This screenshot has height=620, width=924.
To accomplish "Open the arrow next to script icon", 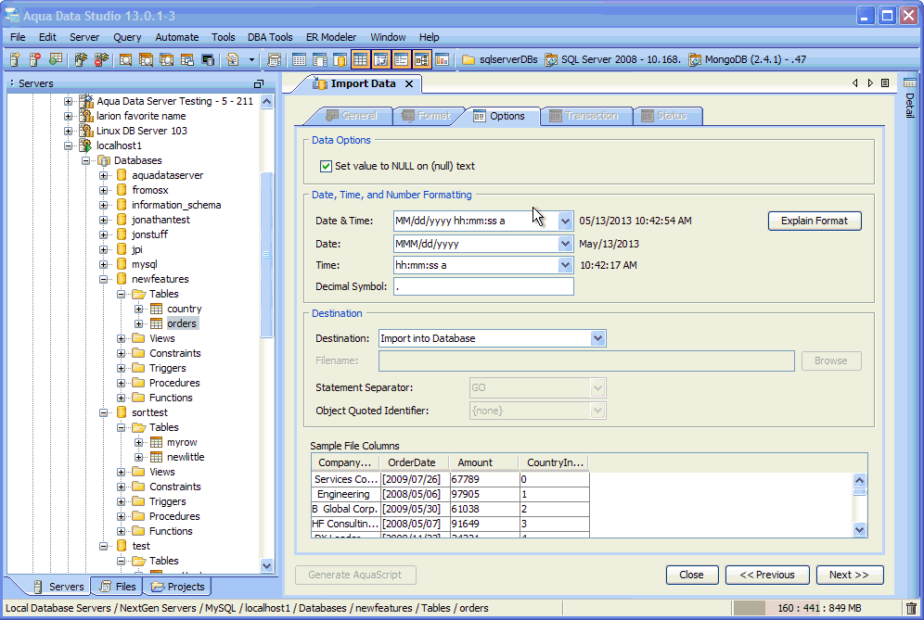I will 251,59.
